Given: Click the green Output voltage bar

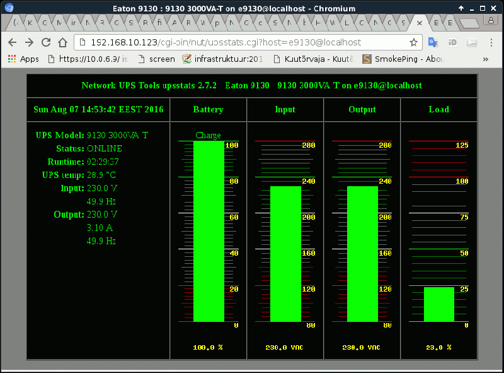Looking at the screenshot, I should click(362, 254).
